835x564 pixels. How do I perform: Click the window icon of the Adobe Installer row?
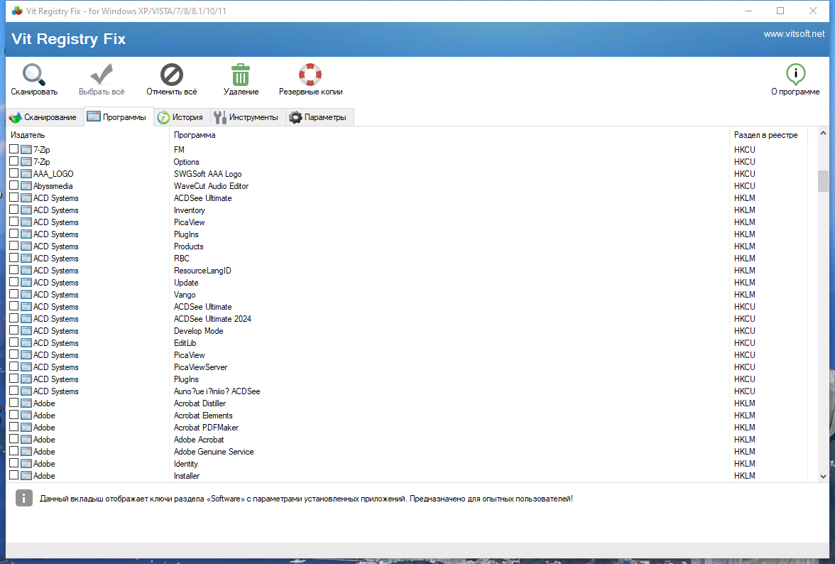(26, 476)
